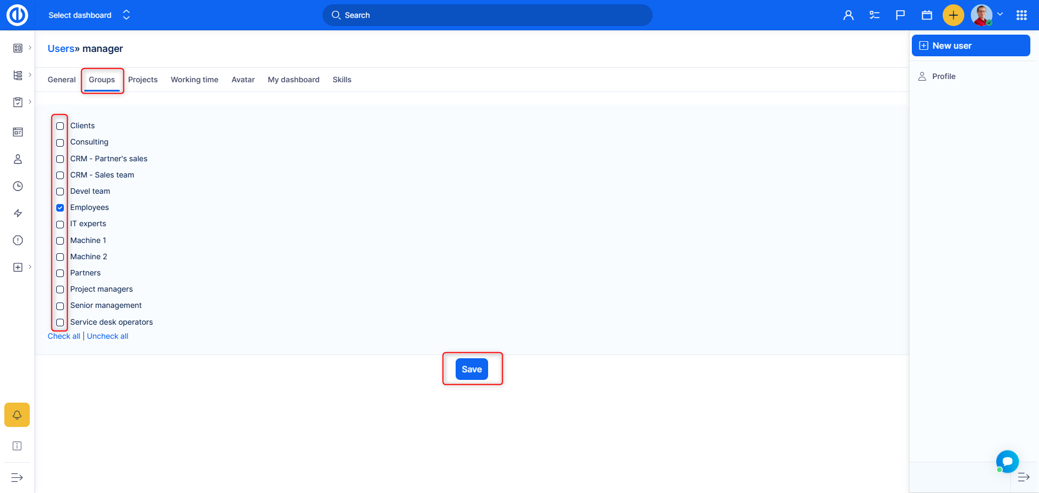Viewport: 1039px width, 493px height.
Task: Open the task list icon in header
Action: tap(874, 15)
